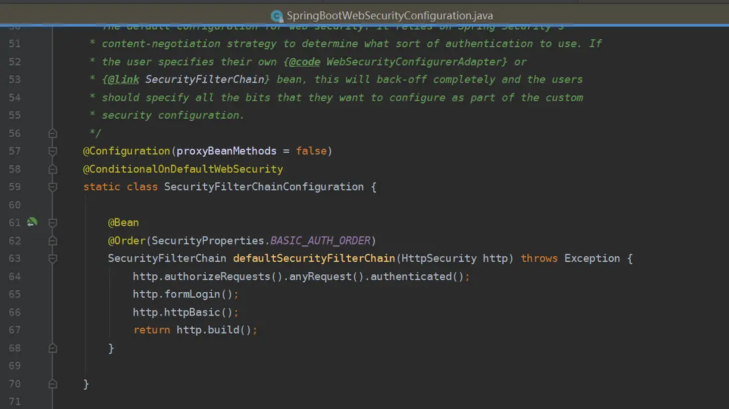
Task: Select the SpringBootWebSecurityConfiguration.java tab
Action: (382, 15)
